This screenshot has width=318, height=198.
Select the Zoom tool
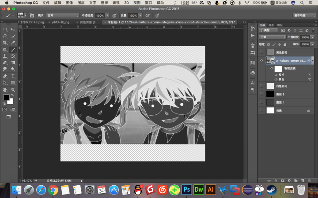coord(13,90)
